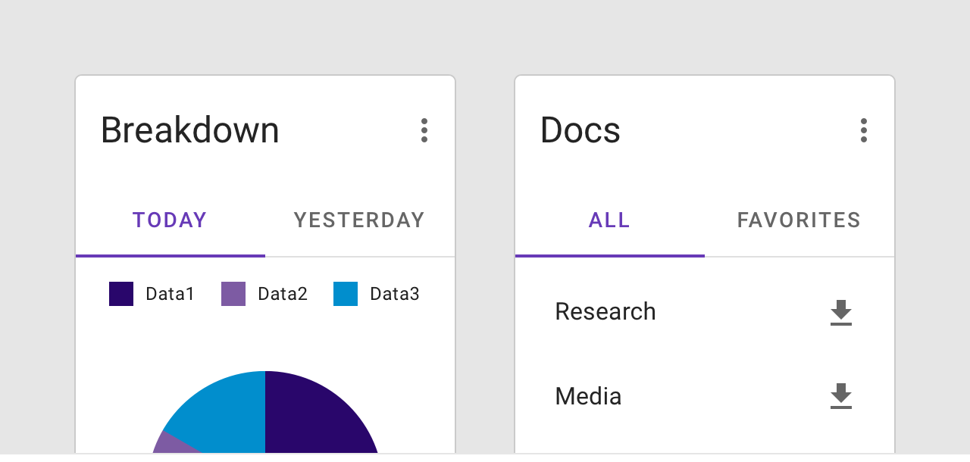970x462 pixels.
Task: Download the Research document
Action: click(x=841, y=312)
